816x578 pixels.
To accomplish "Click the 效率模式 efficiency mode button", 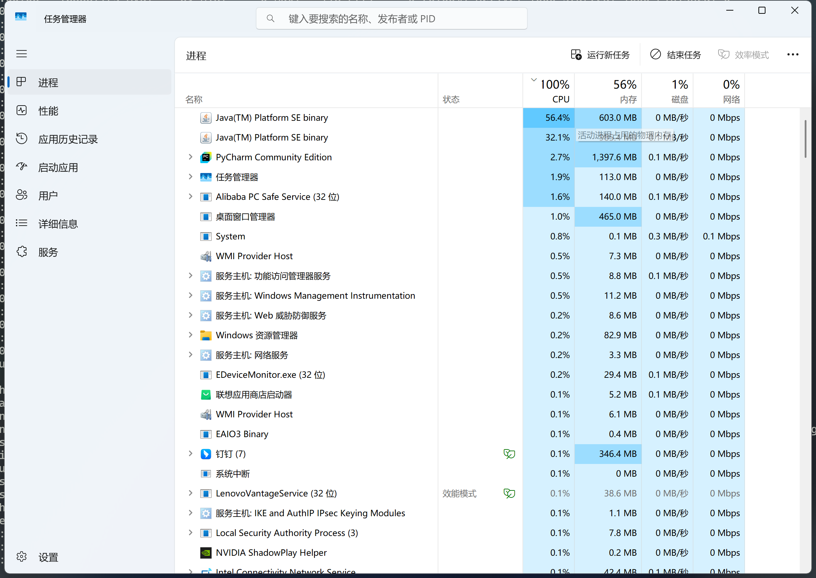I will point(743,55).
